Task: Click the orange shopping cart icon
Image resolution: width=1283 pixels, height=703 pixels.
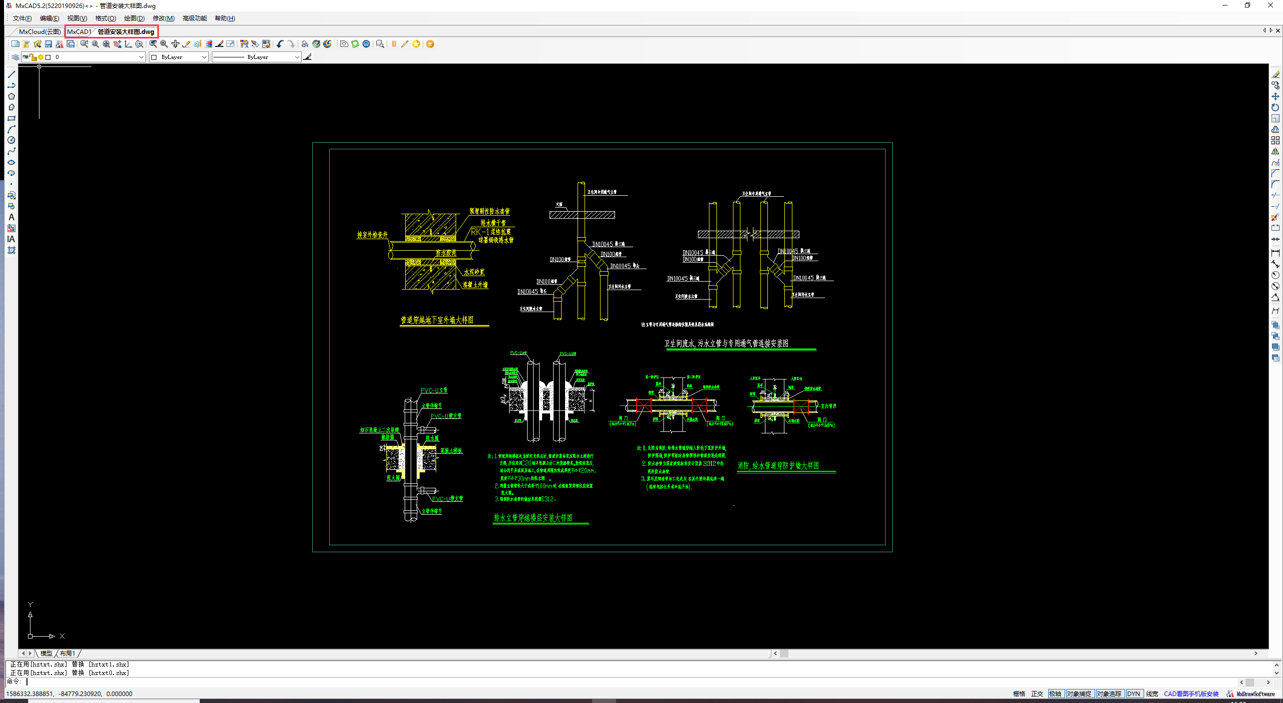Action: (x=430, y=44)
